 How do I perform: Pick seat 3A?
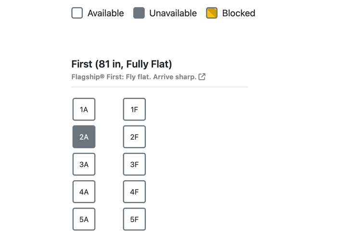click(84, 164)
